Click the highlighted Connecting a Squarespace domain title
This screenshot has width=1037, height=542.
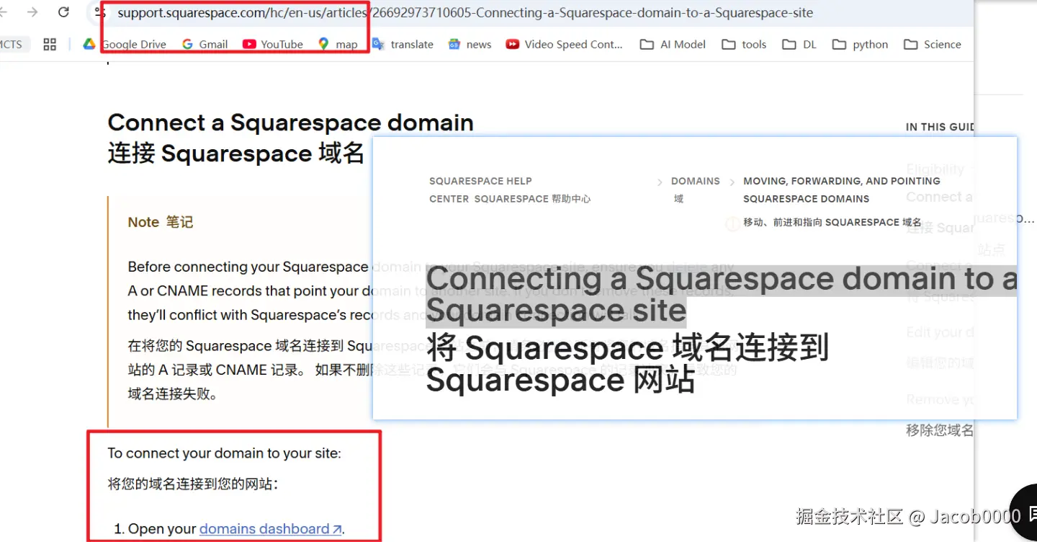click(x=721, y=295)
